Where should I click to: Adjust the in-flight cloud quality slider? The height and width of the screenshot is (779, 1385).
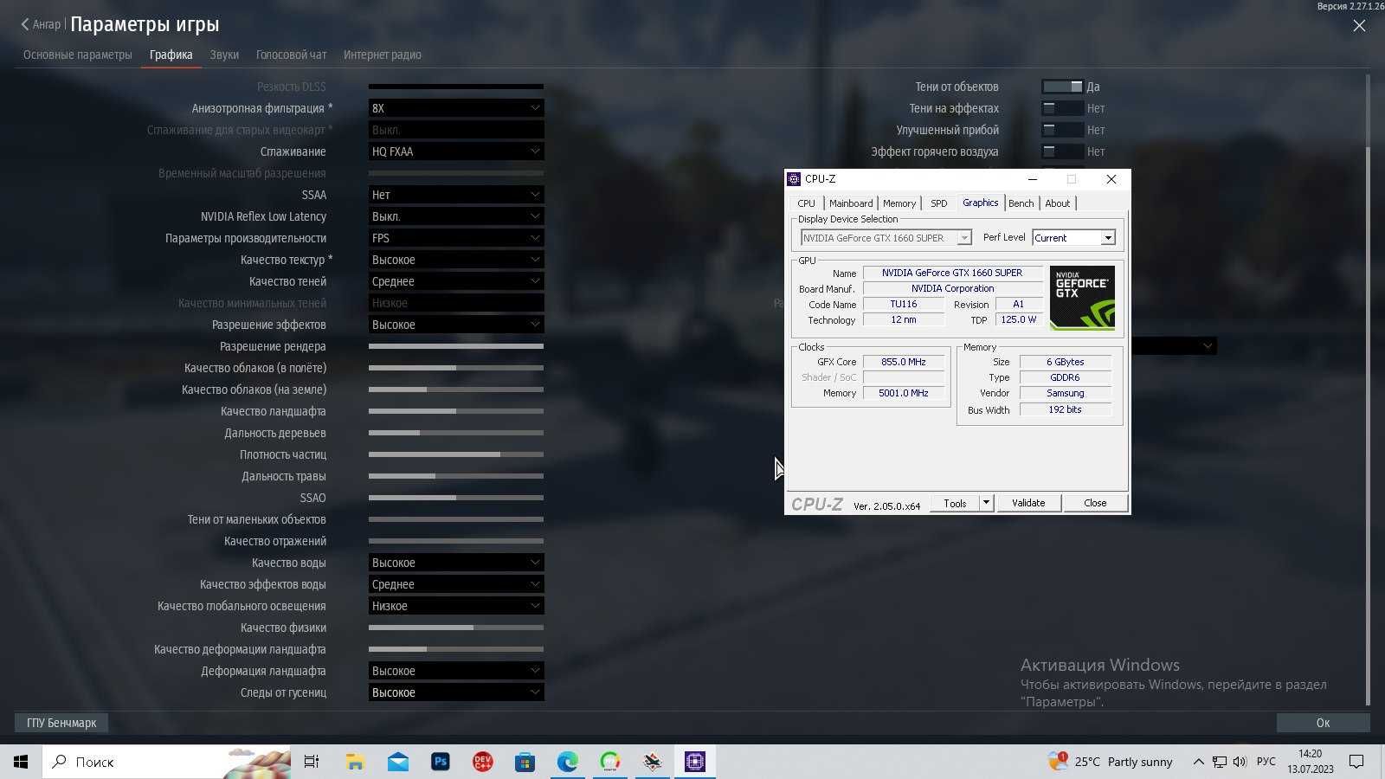(x=456, y=368)
